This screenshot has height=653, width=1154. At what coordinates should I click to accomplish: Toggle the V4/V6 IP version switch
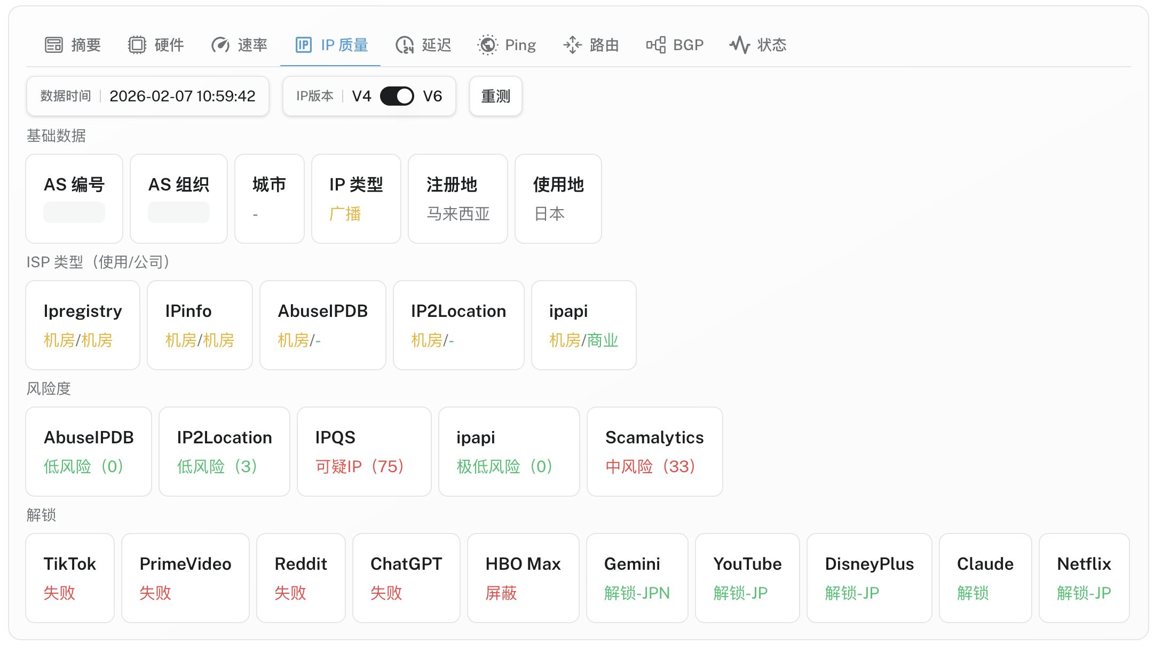pos(397,96)
